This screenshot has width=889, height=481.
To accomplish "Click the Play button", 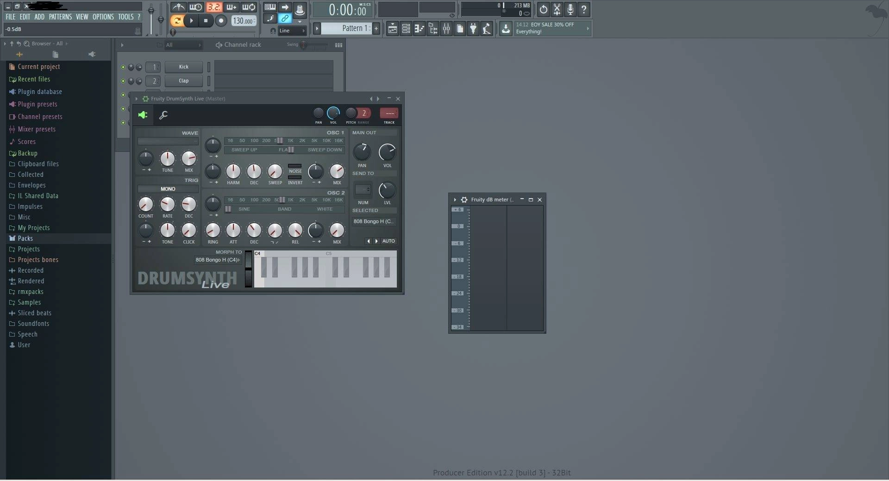I will 191,20.
